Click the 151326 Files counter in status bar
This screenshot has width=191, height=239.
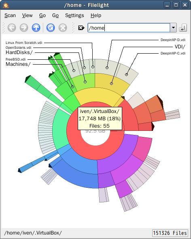pos(170,233)
